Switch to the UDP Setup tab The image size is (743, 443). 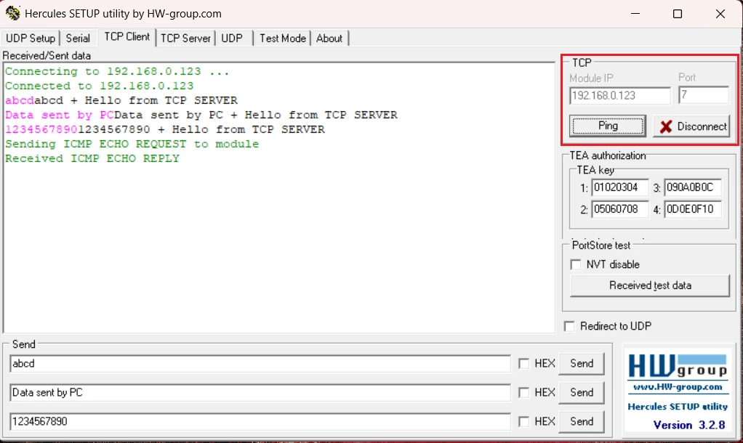pos(30,38)
